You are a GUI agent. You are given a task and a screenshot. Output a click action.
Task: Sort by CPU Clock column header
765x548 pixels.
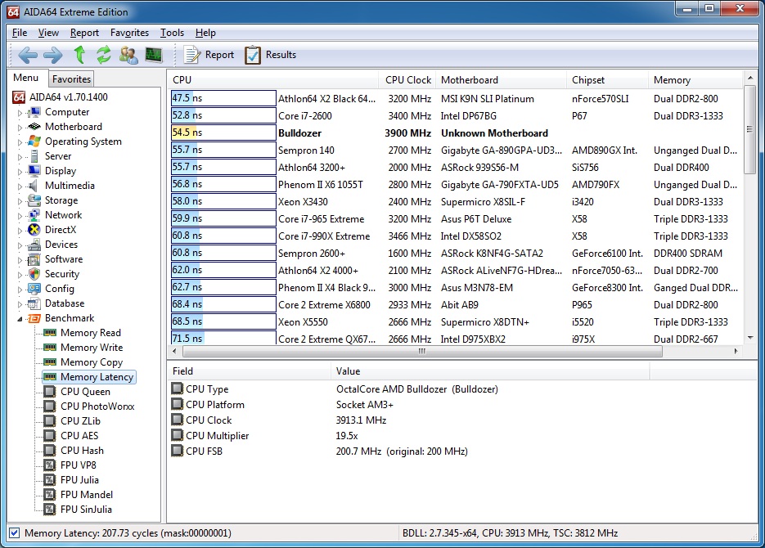pyautogui.click(x=408, y=80)
